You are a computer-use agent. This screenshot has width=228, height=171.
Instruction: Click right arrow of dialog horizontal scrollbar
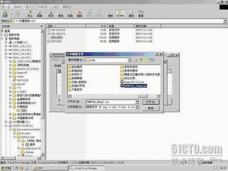click(158, 96)
